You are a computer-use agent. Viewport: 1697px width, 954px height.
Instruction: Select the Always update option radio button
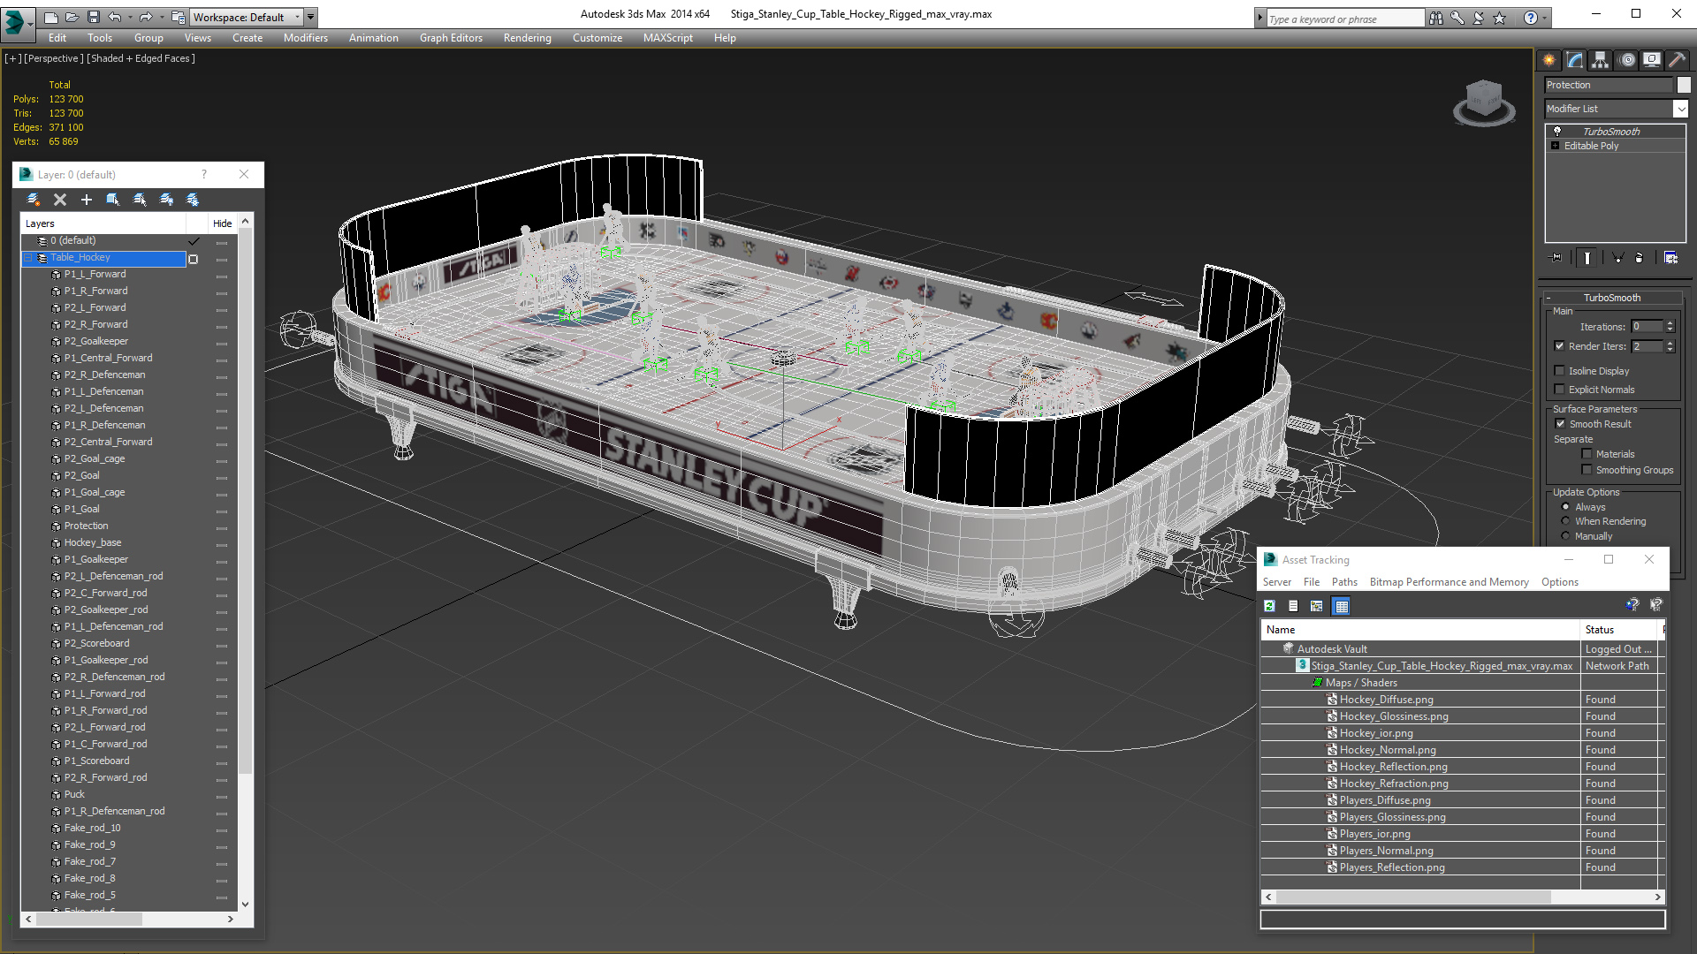(x=1565, y=507)
